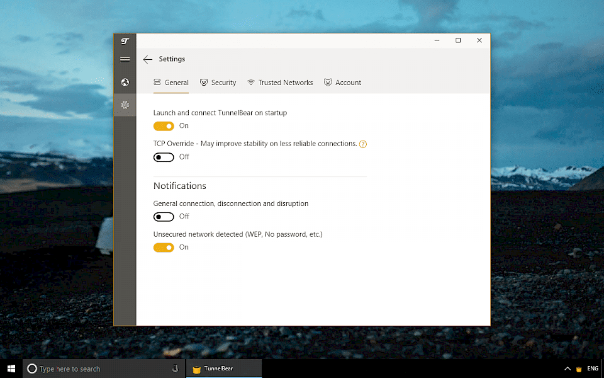The image size is (604, 378).
Task: Click the 'TCP Override' description text
Action: [255, 144]
